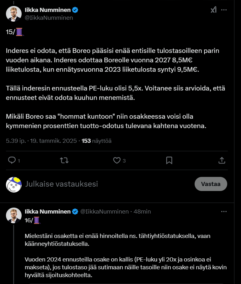Click the reply speech bubble icon
Screen dimensions: 241x284
pos(12,160)
